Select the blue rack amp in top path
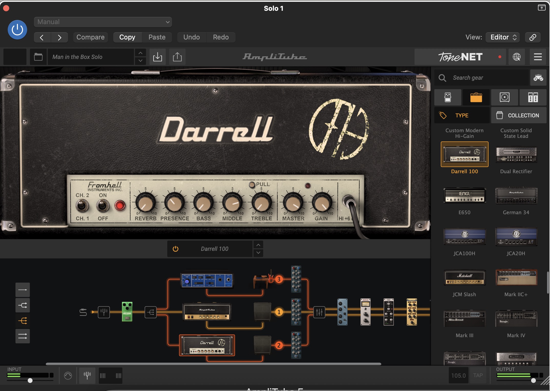The height and width of the screenshot is (391, 550). pos(207,280)
